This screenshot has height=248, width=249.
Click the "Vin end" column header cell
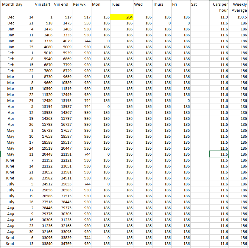point(63,5)
